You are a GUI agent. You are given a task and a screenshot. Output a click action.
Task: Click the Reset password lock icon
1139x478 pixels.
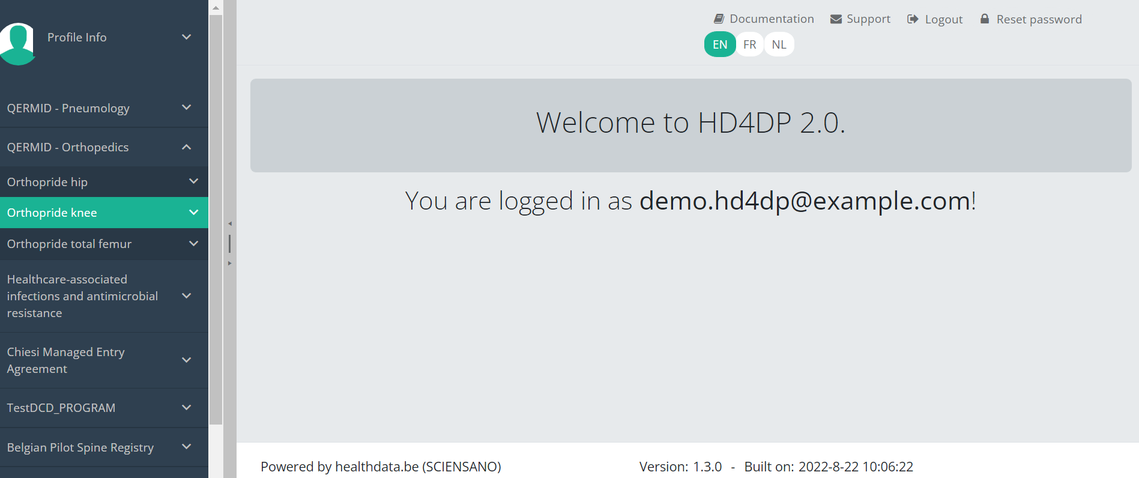(985, 19)
